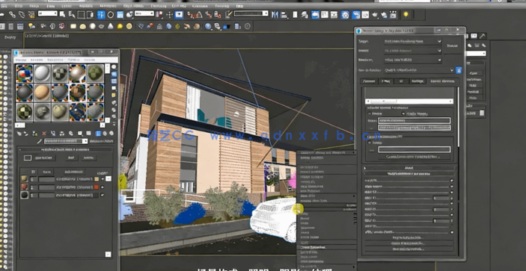Click the Unlink Selection toolbar icon
Image resolution: width=526 pixels, height=271 pixels.
22,14
